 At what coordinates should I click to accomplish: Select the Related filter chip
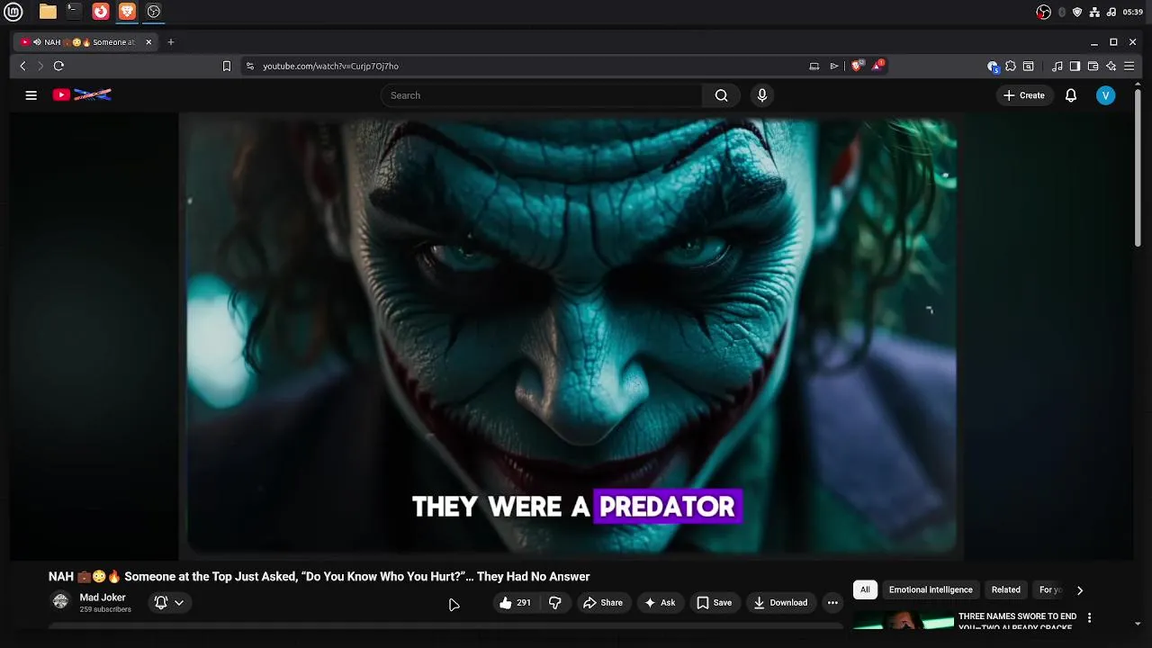click(1005, 589)
